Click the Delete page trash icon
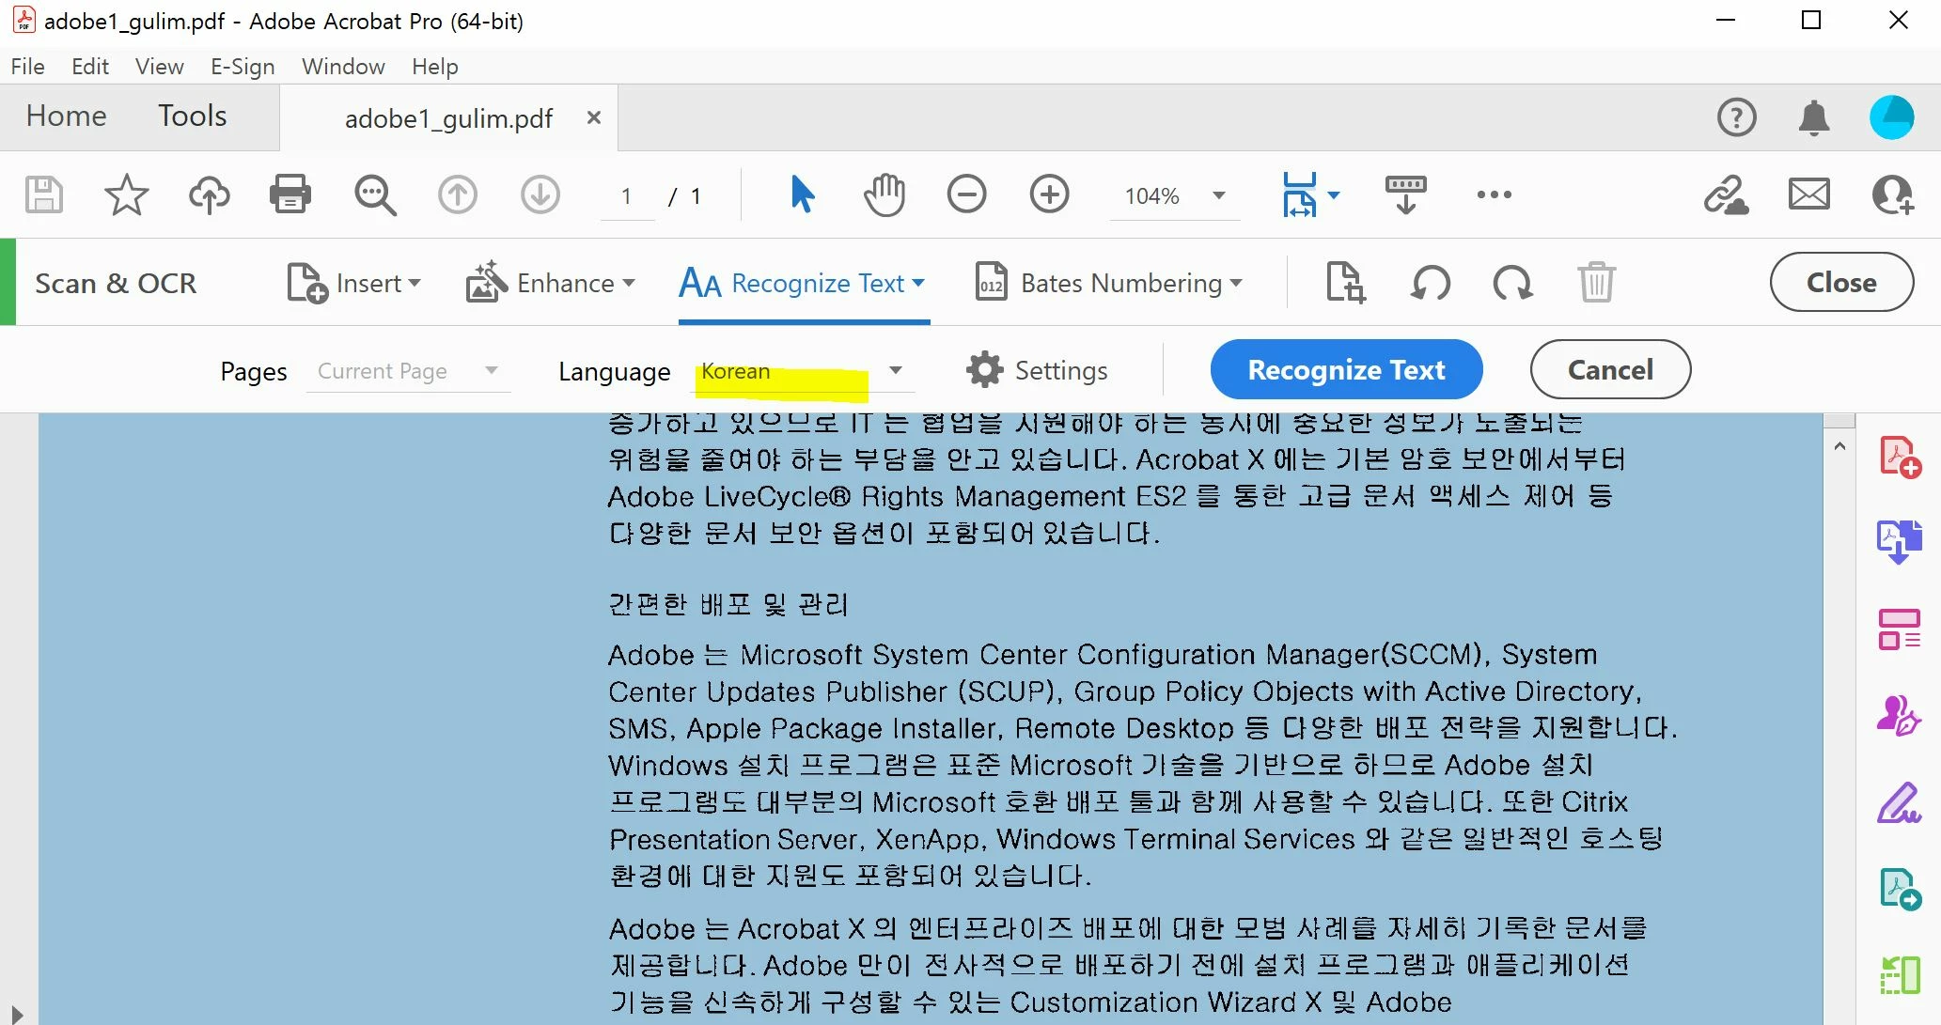The image size is (1941, 1025). click(x=1596, y=283)
